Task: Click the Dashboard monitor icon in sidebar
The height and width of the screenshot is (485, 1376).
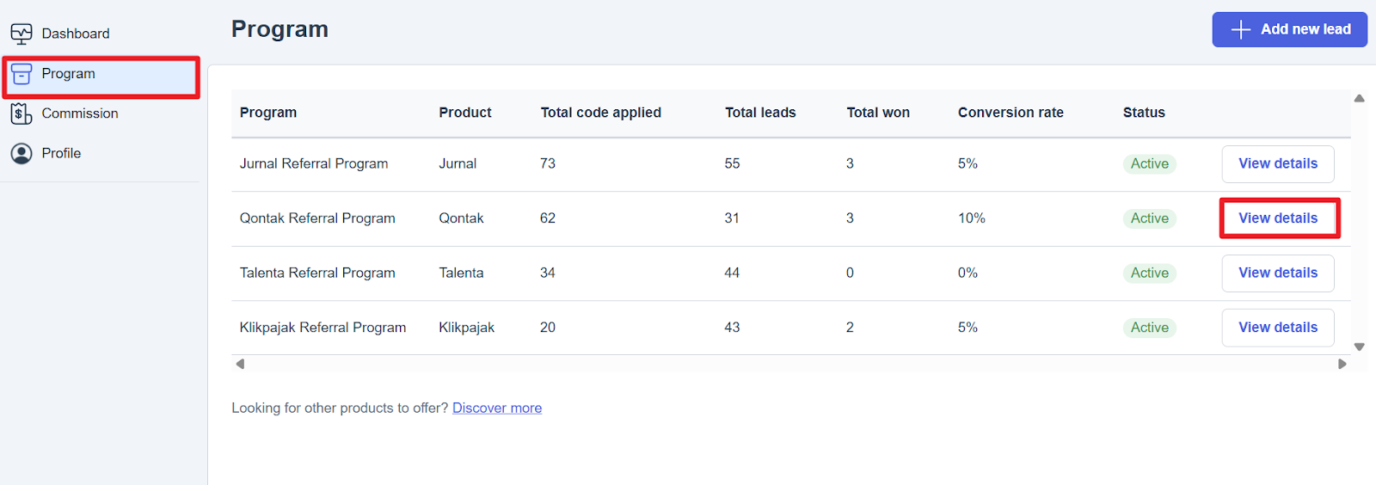Action: point(21,34)
